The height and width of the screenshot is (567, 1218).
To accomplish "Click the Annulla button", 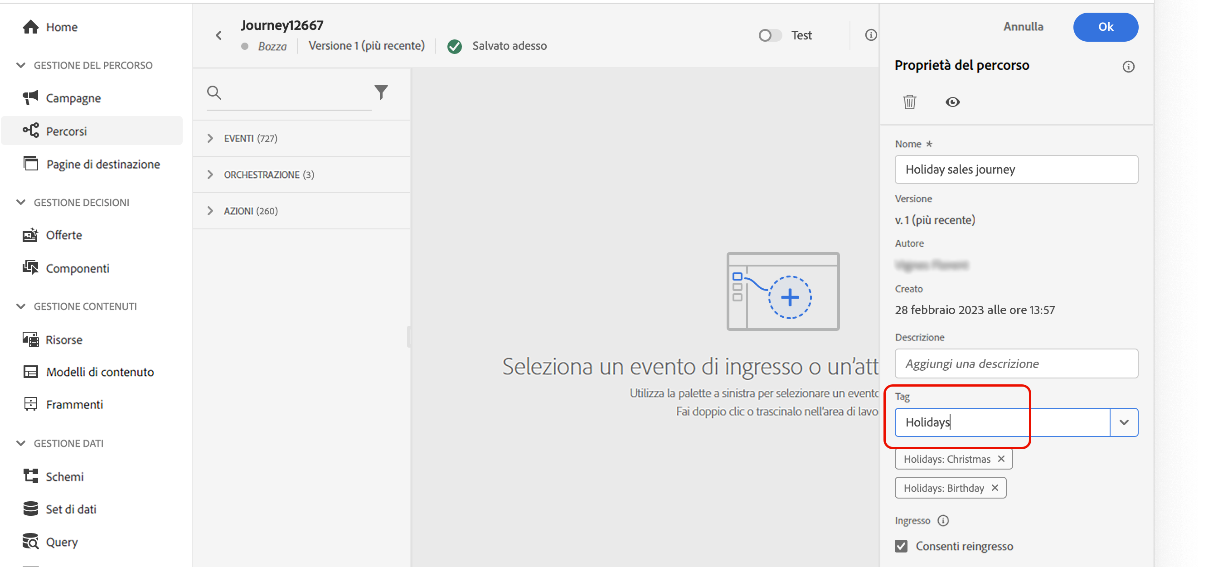I will 1023,27.
